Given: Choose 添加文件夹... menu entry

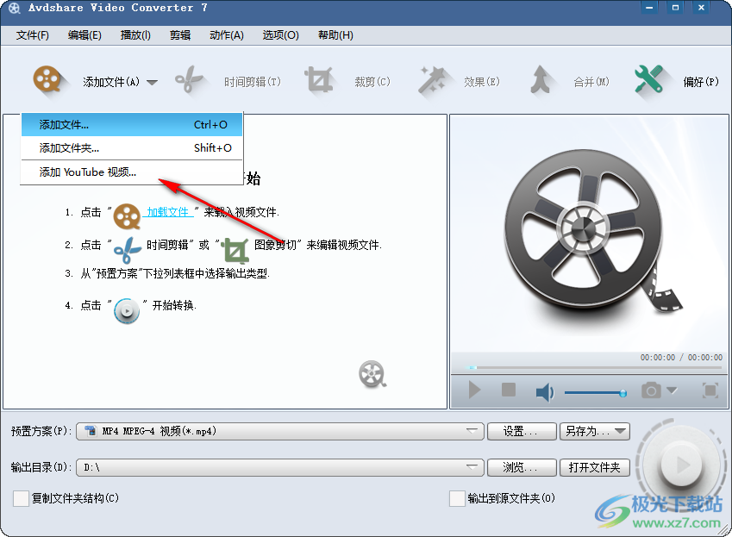Looking at the screenshot, I should point(132,148).
